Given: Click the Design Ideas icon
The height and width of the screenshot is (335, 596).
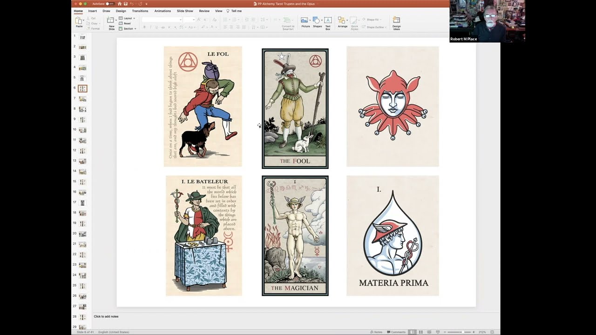Looking at the screenshot, I should pos(396,20).
